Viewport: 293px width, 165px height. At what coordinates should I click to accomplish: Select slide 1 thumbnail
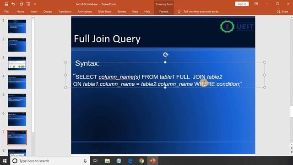click(17, 27)
